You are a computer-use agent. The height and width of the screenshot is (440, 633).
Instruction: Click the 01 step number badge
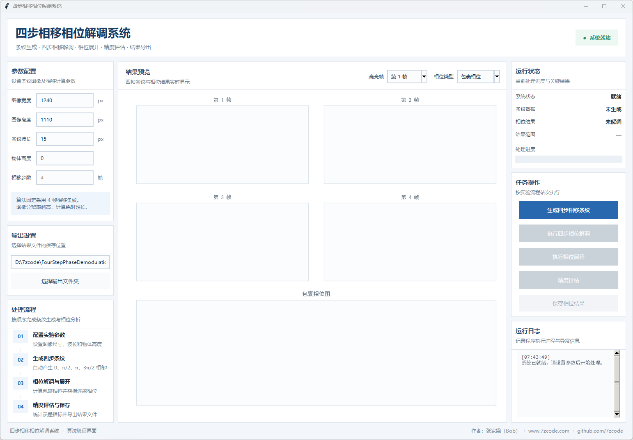(x=21, y=337)
